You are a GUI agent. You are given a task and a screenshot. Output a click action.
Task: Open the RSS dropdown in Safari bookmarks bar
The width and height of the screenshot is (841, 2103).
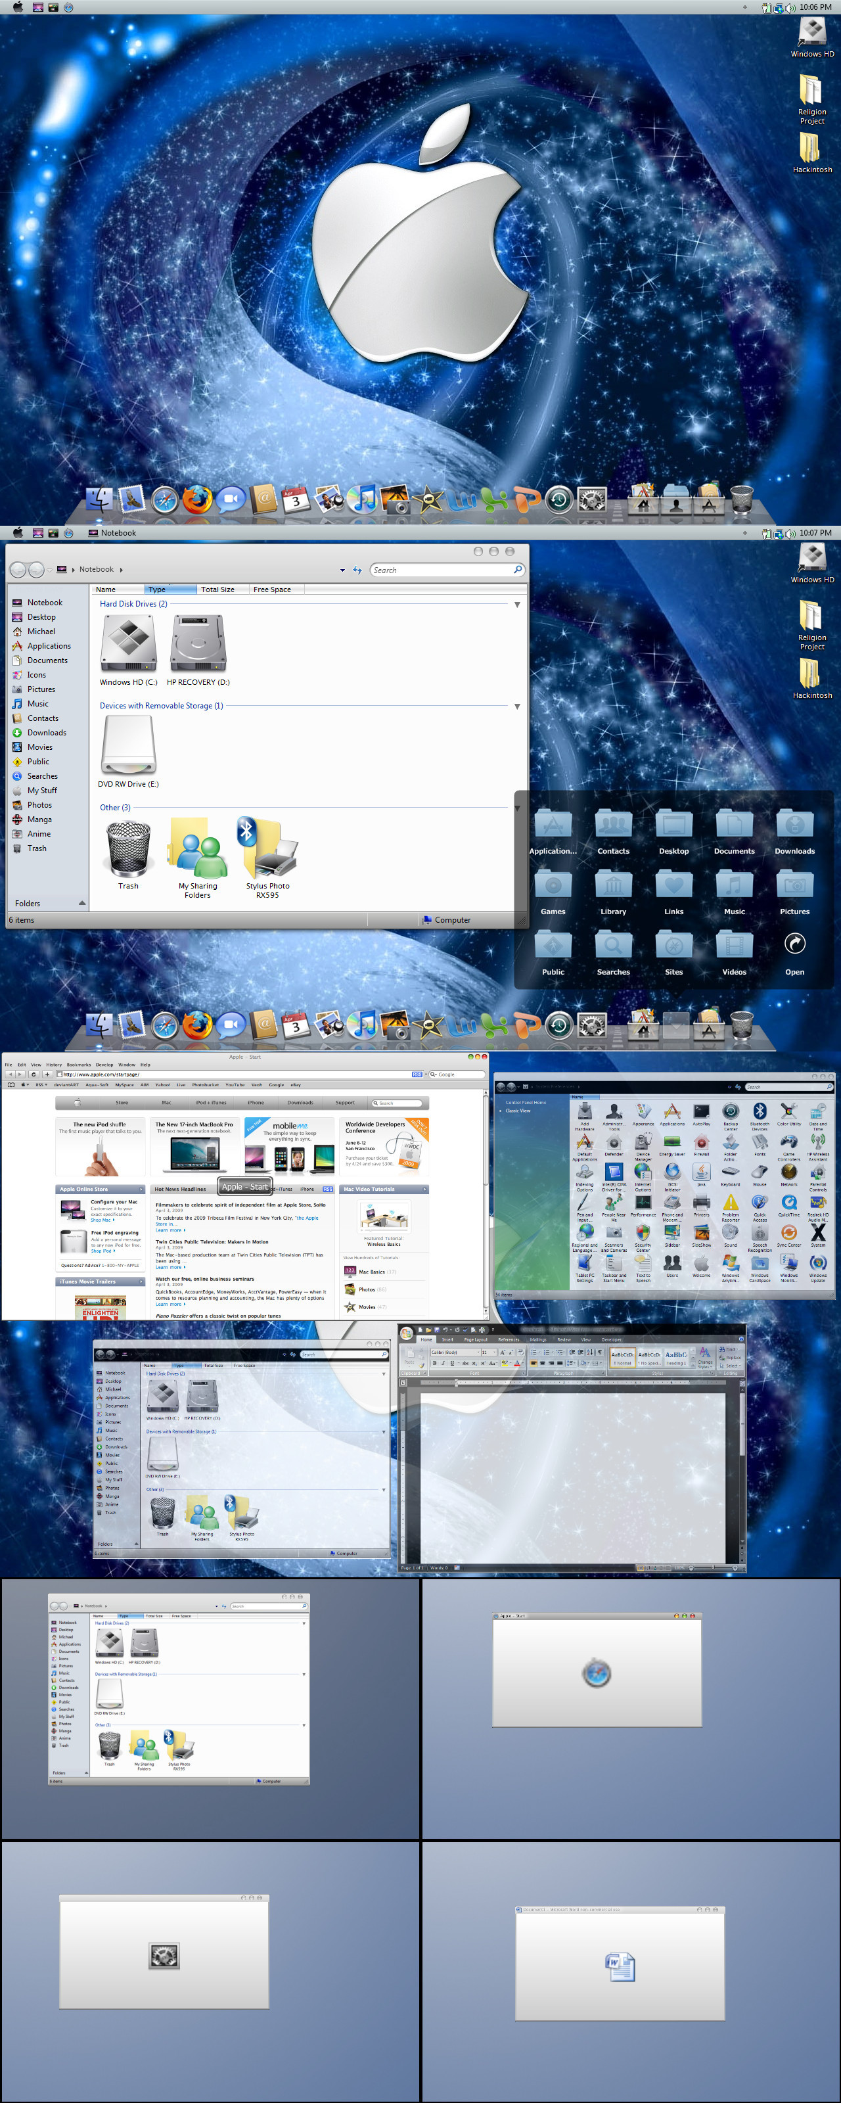click(41, 1085)
